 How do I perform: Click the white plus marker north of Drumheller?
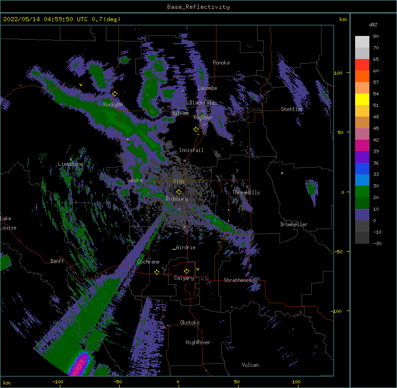tap(282, 173)
